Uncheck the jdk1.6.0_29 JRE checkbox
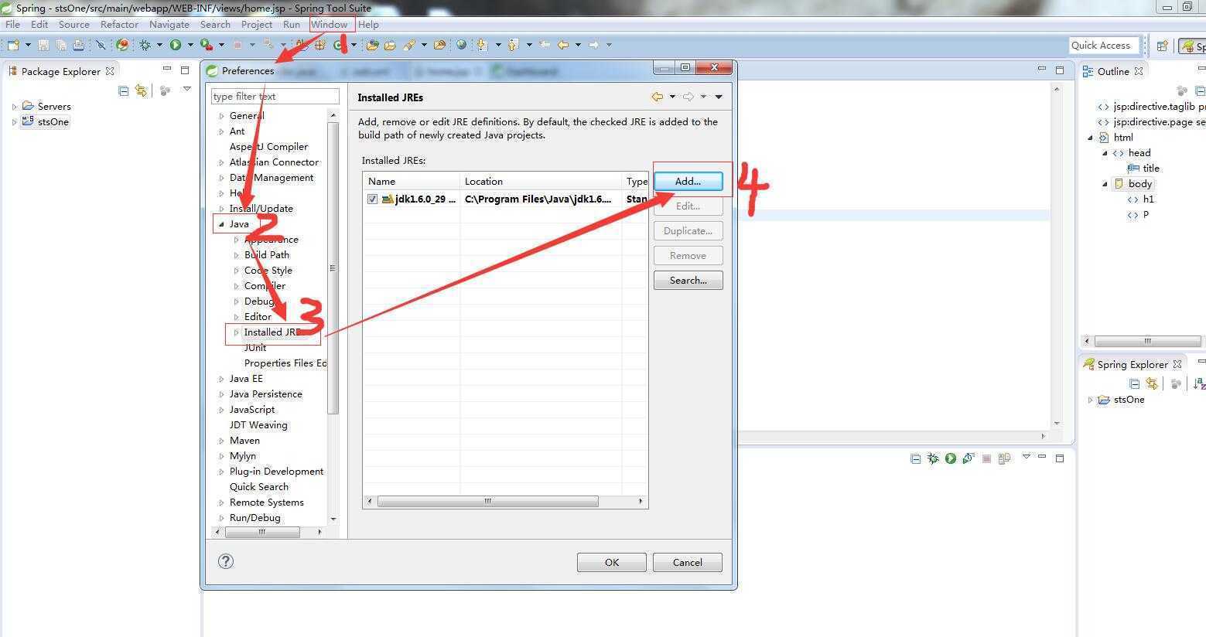This screenshot has width=1206, height=637. click(372, 199)
